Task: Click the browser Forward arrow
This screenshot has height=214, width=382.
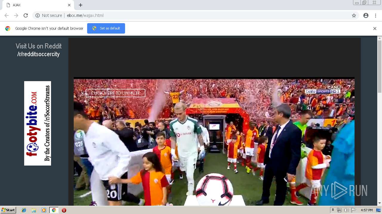Action: (16, 15)
